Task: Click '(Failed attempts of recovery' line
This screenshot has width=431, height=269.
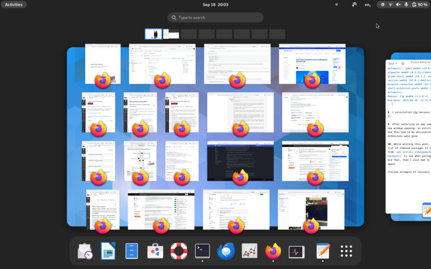Action: [409, 172]
